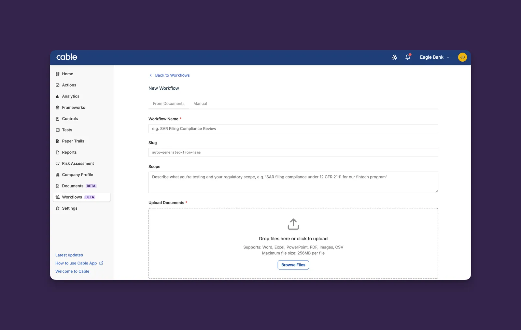521x330 pixels.
Task: Click the Paper Trails icon
Action: click(x=58, y=141)
